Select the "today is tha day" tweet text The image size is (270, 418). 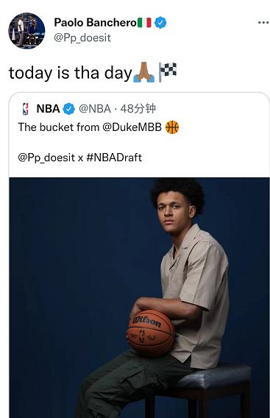pos(71,73)
